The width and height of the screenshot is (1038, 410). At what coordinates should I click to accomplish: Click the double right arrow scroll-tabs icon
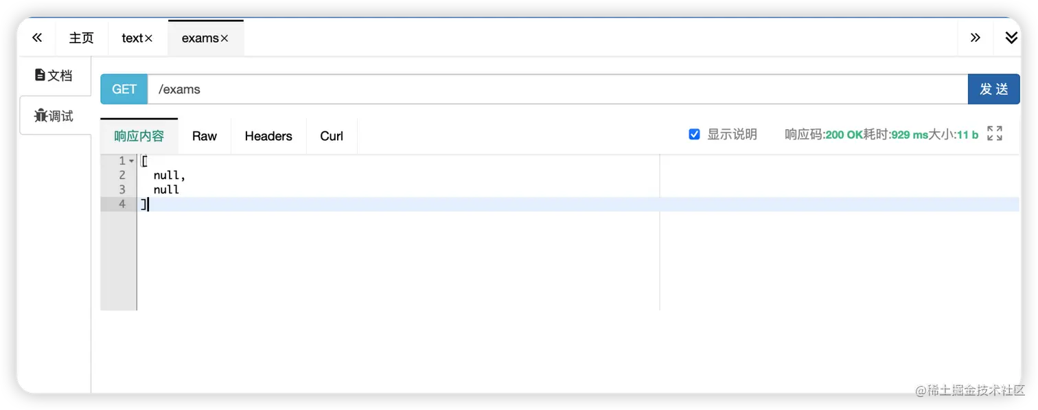(x=975, y=38)
